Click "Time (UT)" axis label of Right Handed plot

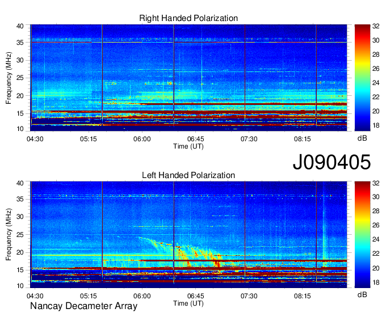click(x=188, y=146)
